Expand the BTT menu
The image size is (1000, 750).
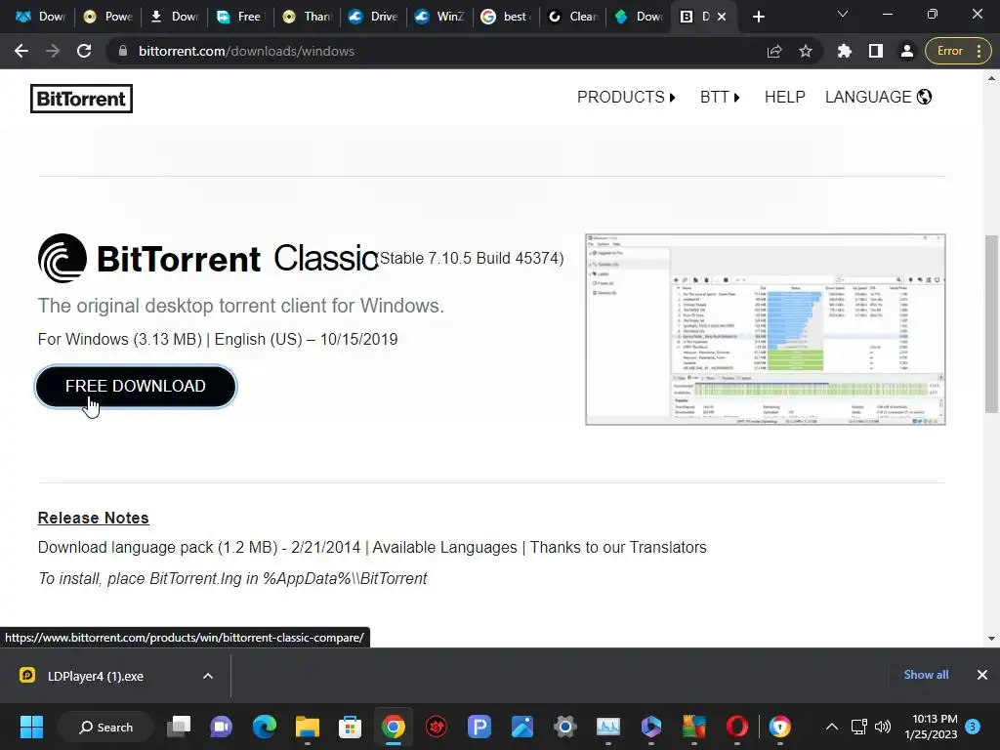pos(720,97)
